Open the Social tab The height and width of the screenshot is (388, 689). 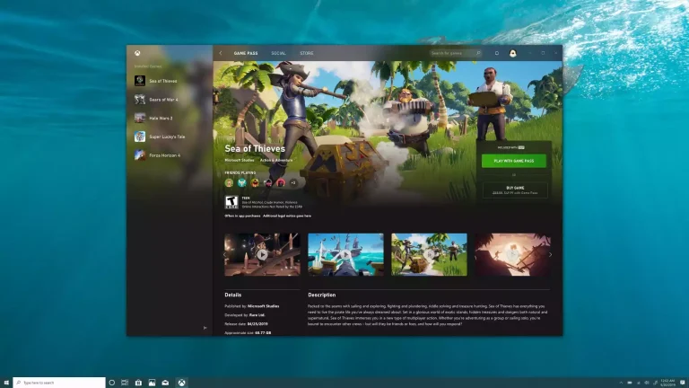(x=278, y=53)
